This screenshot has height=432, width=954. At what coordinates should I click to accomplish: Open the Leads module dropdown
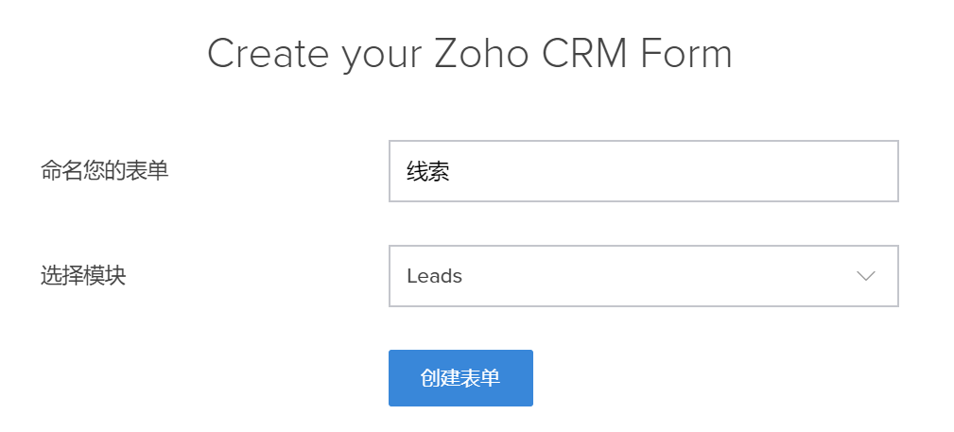(x=643, y=276)
